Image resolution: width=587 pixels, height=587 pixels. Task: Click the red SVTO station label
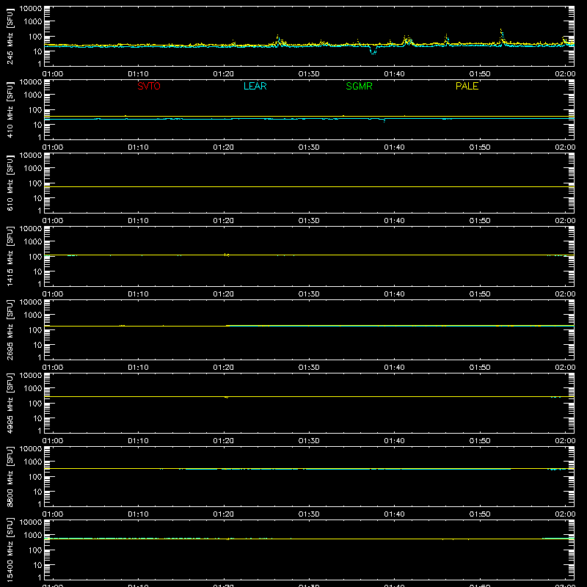click(x=149, y=86)
